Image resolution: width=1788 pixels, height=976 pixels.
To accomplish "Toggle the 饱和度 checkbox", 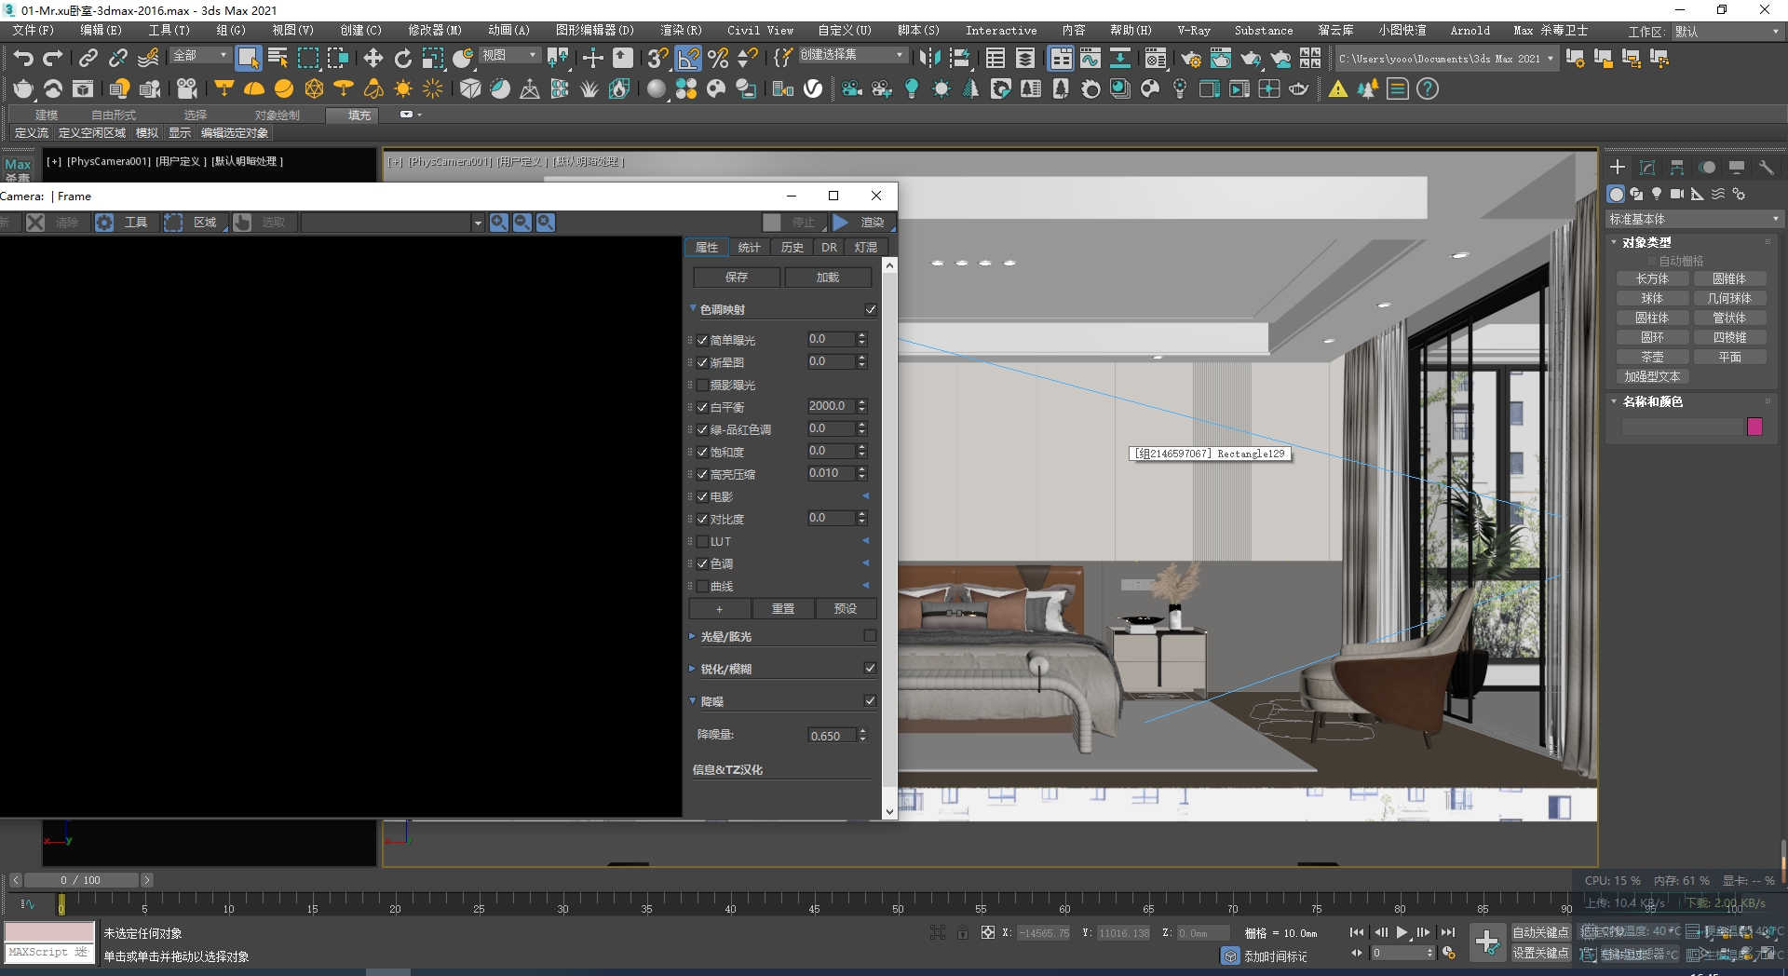I will click(703, 452).
